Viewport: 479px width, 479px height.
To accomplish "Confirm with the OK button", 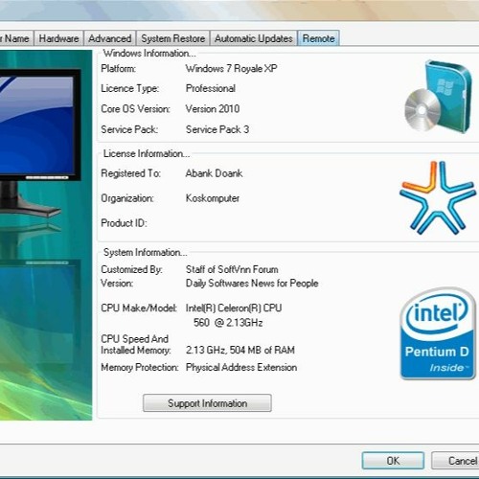I will (393, 461).
